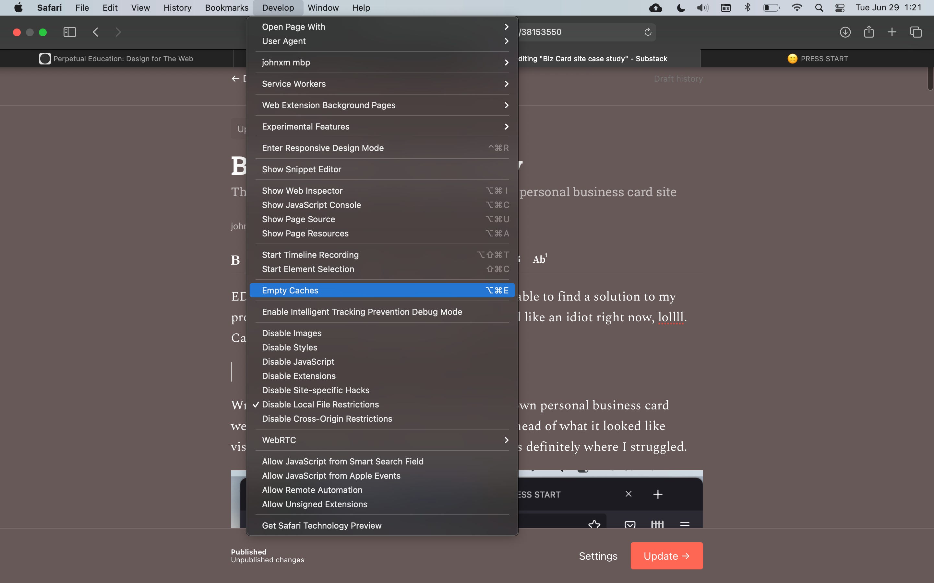The image size is (934, 583).
Task: Toggle Disable JavaScript option
Action: 298,362
